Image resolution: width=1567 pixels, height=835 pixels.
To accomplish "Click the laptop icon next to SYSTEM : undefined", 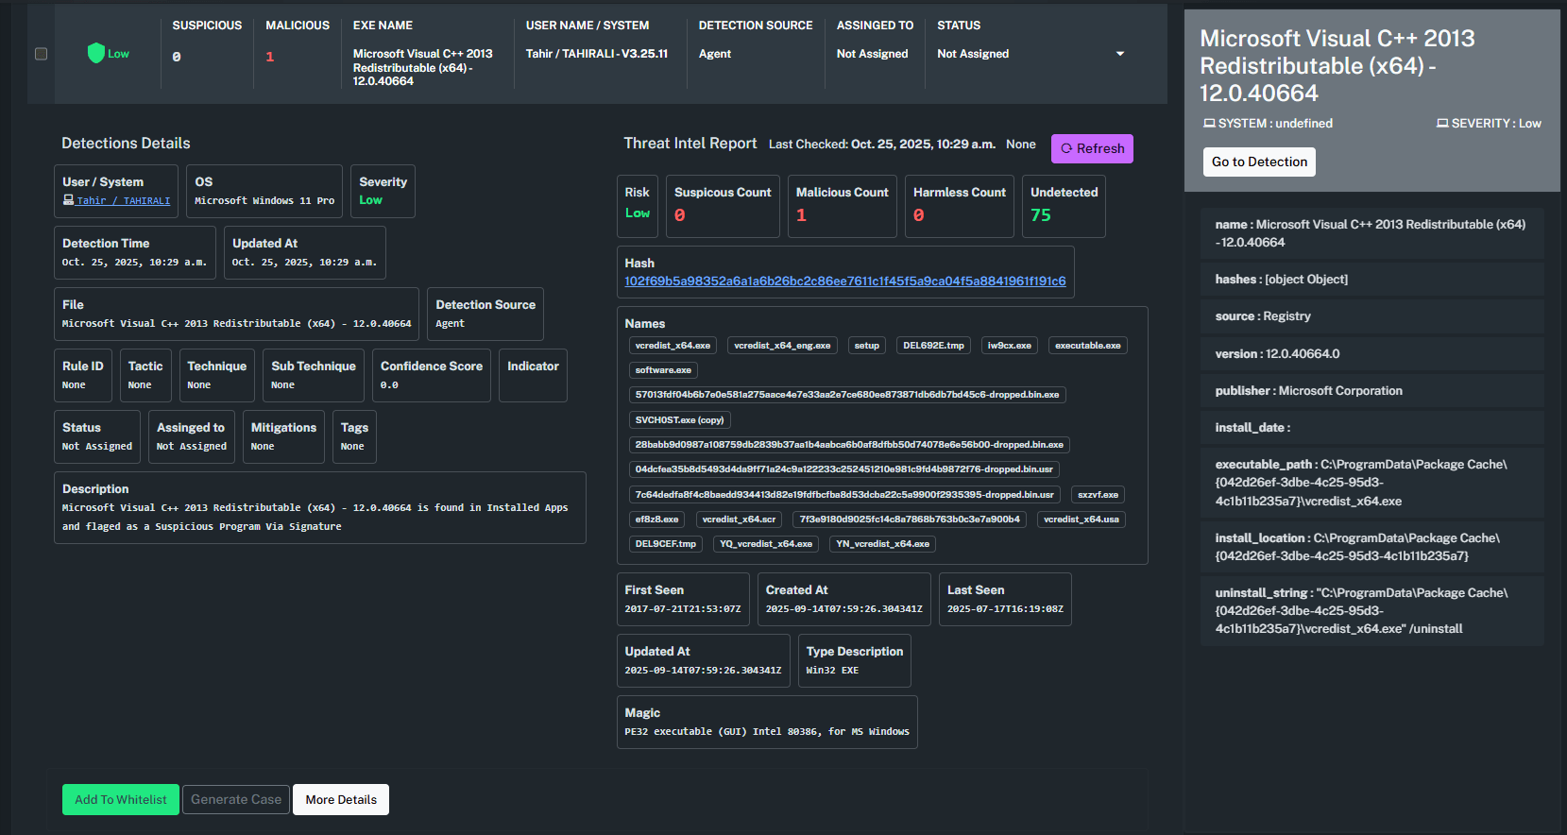I will click(1209, 124).
